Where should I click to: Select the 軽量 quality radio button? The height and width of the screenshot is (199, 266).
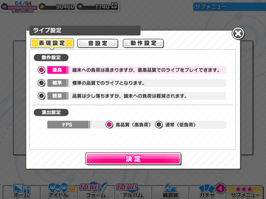[42, 96]
